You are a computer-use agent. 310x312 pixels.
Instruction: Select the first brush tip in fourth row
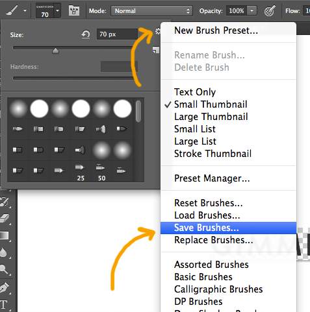(x=18, y=171)
